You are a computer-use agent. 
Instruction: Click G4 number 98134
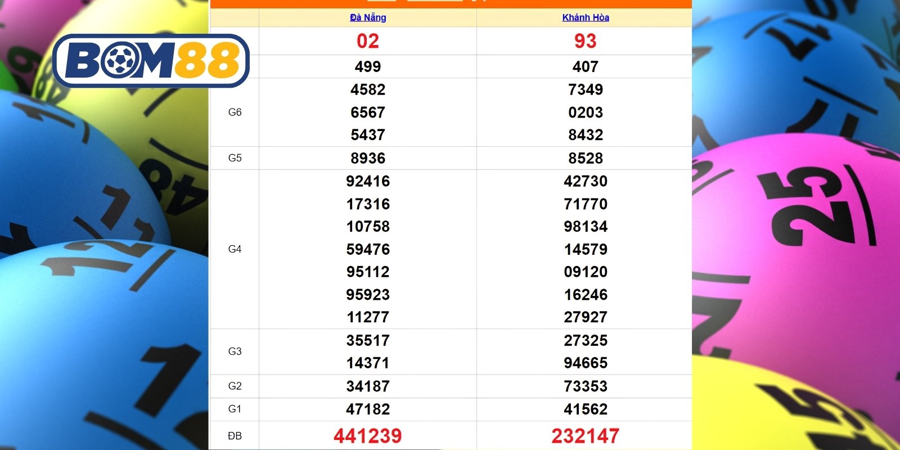586,227
